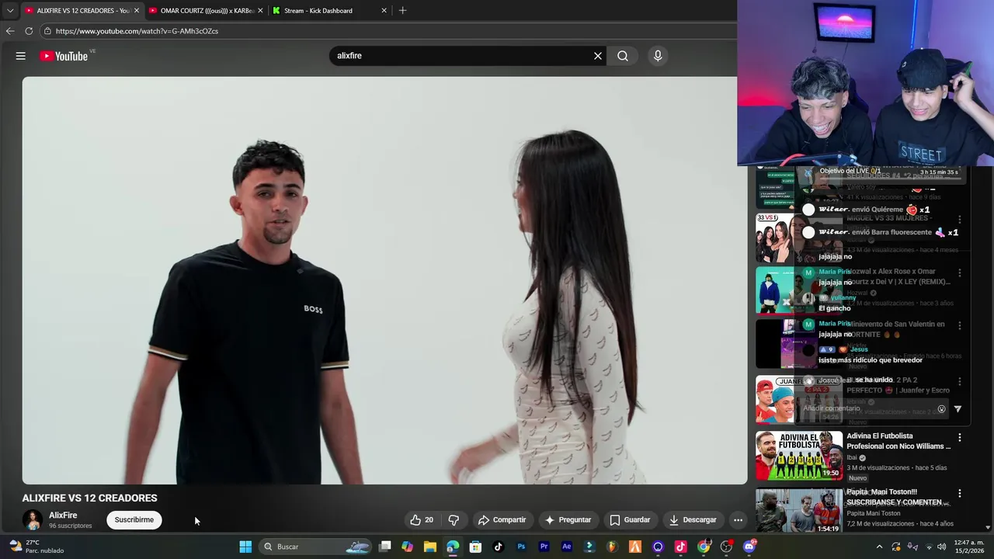
Task: Open options menu for Papita Mani Toston video
Action: [960, 494]
